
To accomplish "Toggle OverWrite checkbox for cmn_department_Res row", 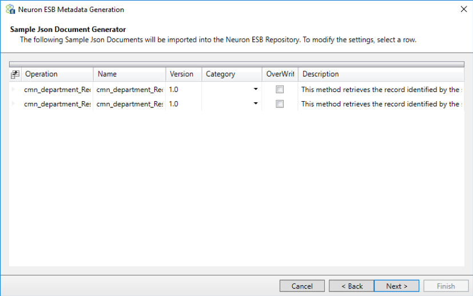I will [x=280, y=103].
